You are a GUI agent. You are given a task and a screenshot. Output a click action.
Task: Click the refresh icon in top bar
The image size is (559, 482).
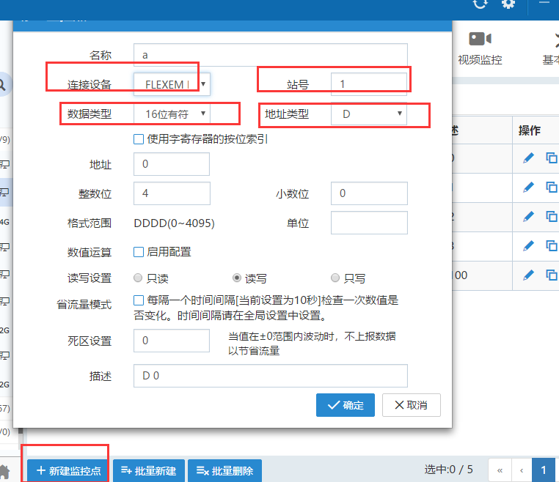click(480, 4)
